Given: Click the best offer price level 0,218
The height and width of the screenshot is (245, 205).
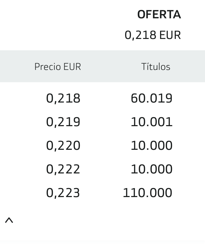Looking at the screenshot, I should coord(63,99).
